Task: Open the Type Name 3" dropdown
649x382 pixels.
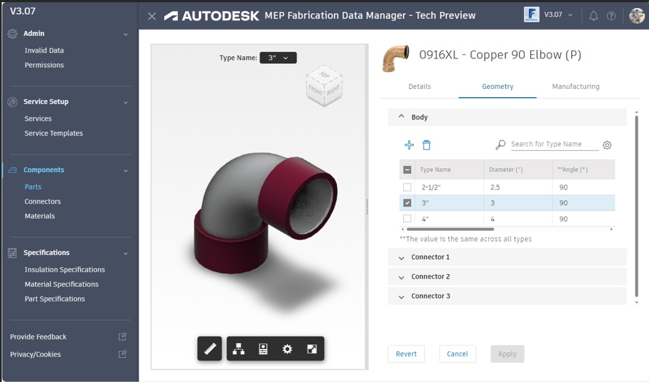Action: (x=278, y=58)
